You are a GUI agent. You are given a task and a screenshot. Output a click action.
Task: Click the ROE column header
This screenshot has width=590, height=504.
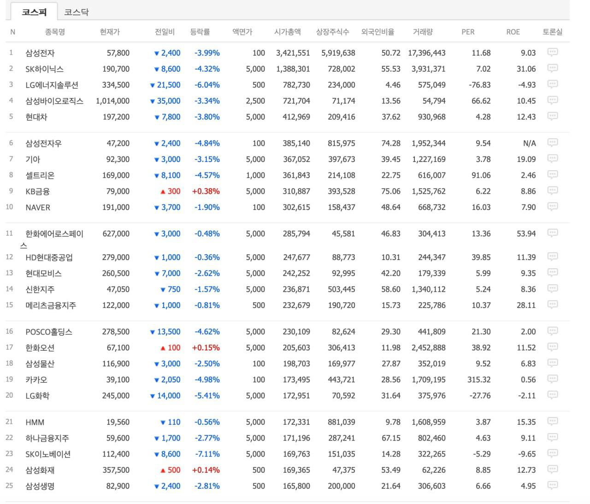[x=513, y=32]
